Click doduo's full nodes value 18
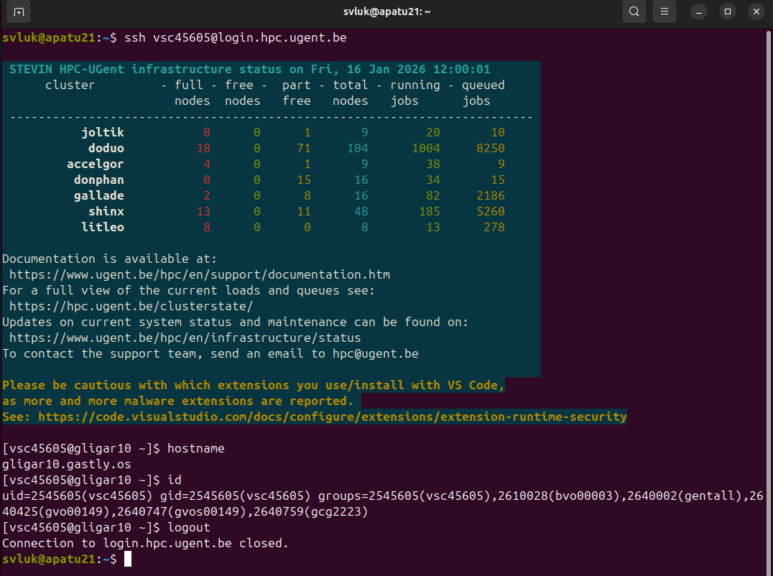 203,149
